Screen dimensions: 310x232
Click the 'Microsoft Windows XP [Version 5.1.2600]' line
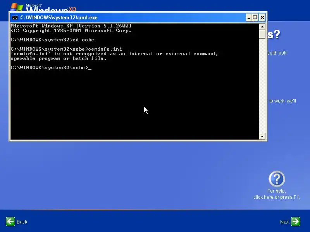pos(71,26)
